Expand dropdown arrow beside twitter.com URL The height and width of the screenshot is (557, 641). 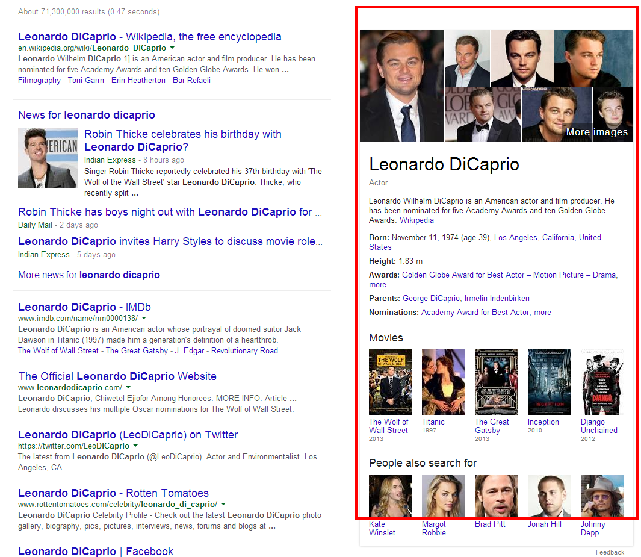coord(135,446)
